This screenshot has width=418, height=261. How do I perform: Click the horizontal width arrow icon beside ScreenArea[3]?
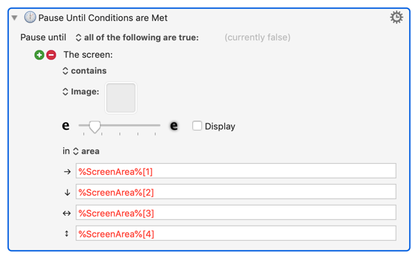pos(67,213)
